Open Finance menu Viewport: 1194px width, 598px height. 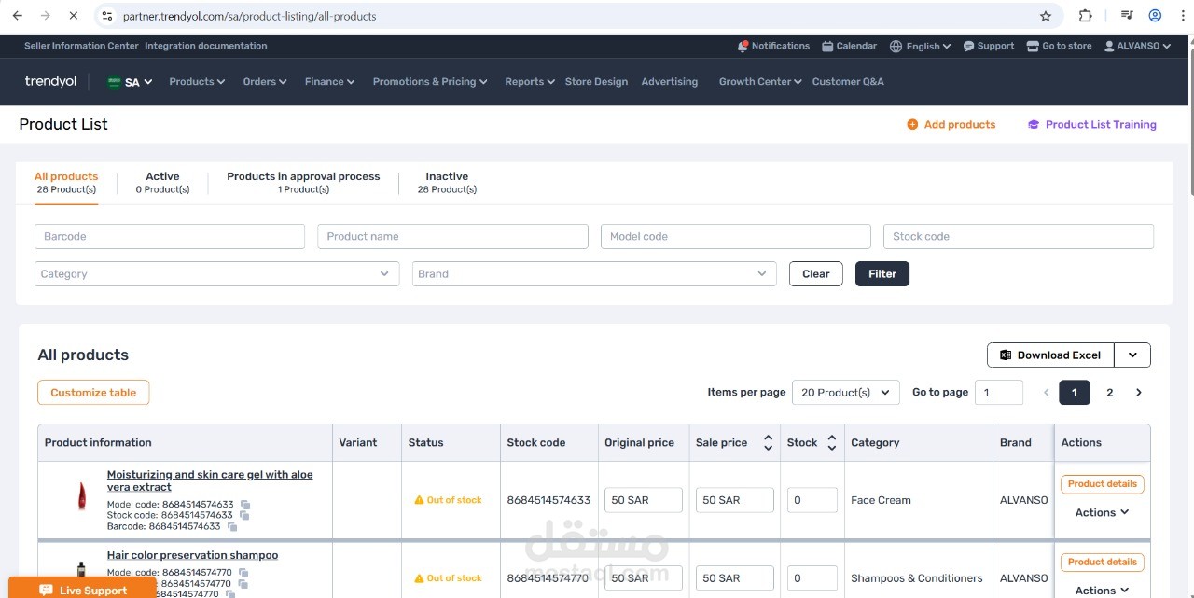[x=329, y=82]
